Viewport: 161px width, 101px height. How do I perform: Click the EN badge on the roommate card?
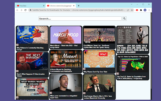[51, 93]
